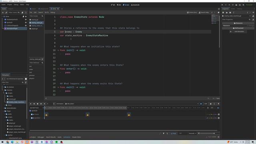Viewport: 256px width, 144px height.
Task: Select the second frame keyframe on timeline
Action: point(88,115)
